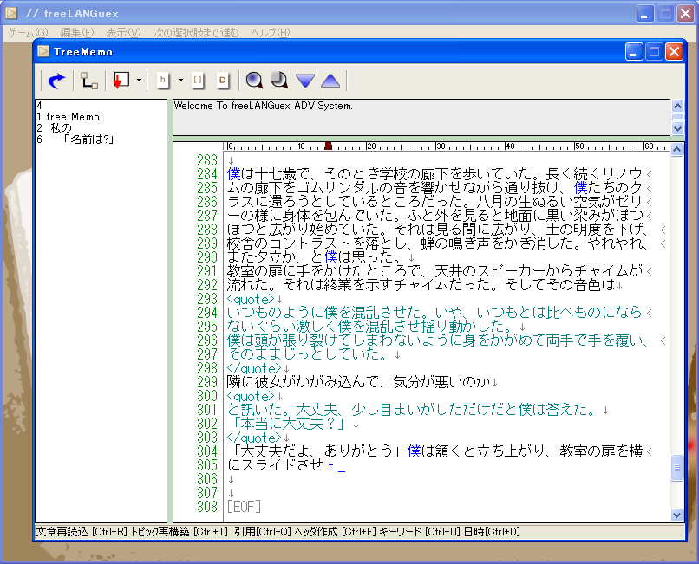Open dropdown arrow beside the 'h' button
699x564 pixels.
click(180, 81)
